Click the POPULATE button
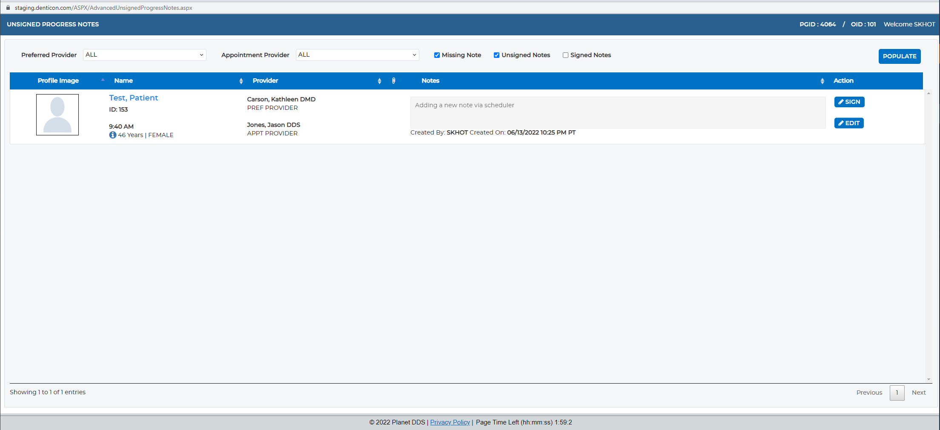The height and width of the screenshot is (430, 940). click(x=900, y=56)
